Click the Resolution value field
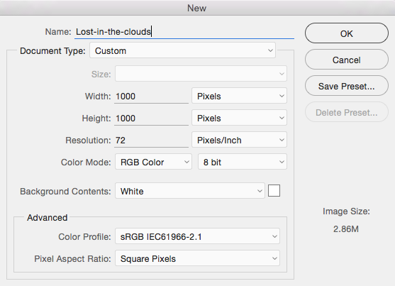 151,140
